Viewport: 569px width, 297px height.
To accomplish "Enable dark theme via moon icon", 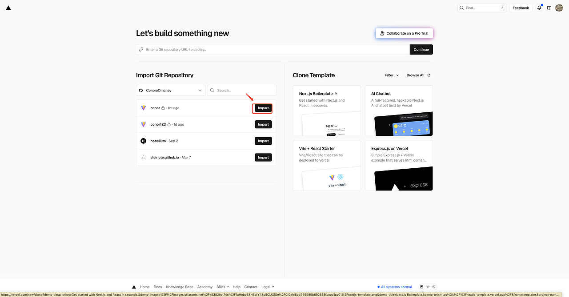I will (x=434, y=287).
